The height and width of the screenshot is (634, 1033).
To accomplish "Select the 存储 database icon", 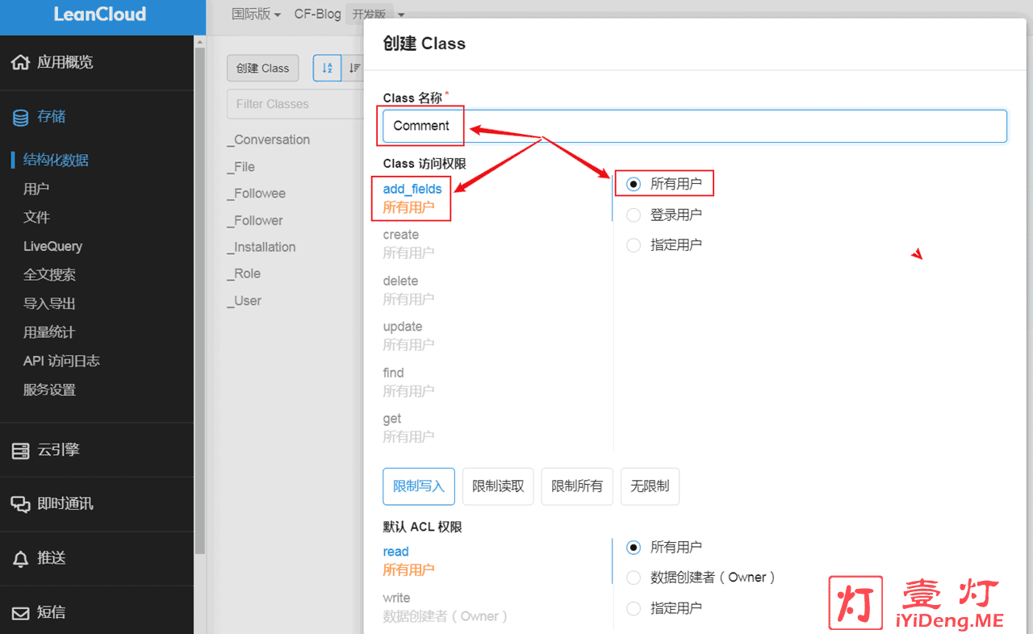I will click(20, 117).
